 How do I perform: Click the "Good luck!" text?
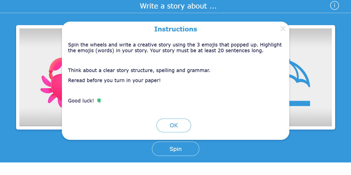tap(81, 101)
